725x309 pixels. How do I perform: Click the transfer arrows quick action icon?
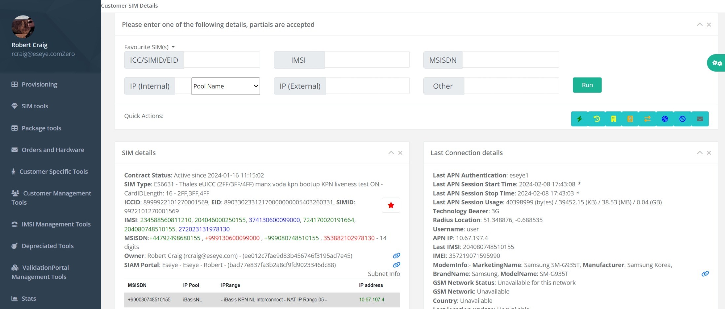coord(647,119)
